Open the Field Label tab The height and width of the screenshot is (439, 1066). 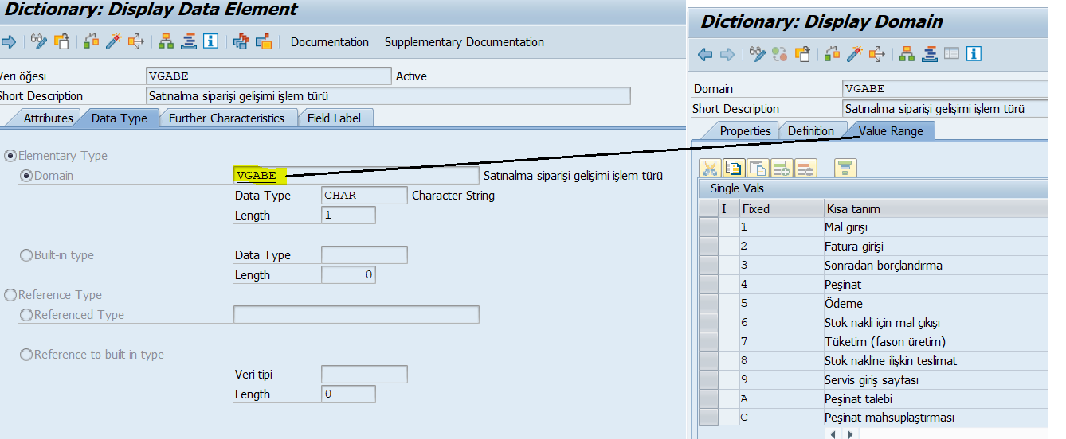[x=334, y=118]
